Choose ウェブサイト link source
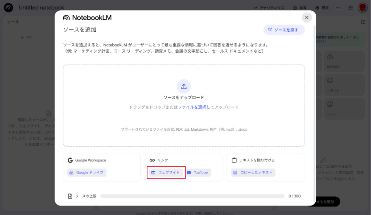371x215 pixels. pos(165,173)
